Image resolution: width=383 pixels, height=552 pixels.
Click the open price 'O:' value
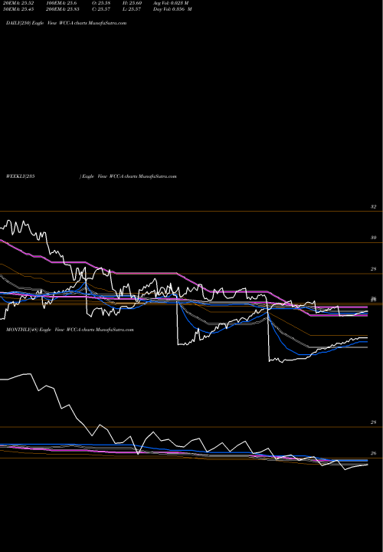click(x=101, y=3)
